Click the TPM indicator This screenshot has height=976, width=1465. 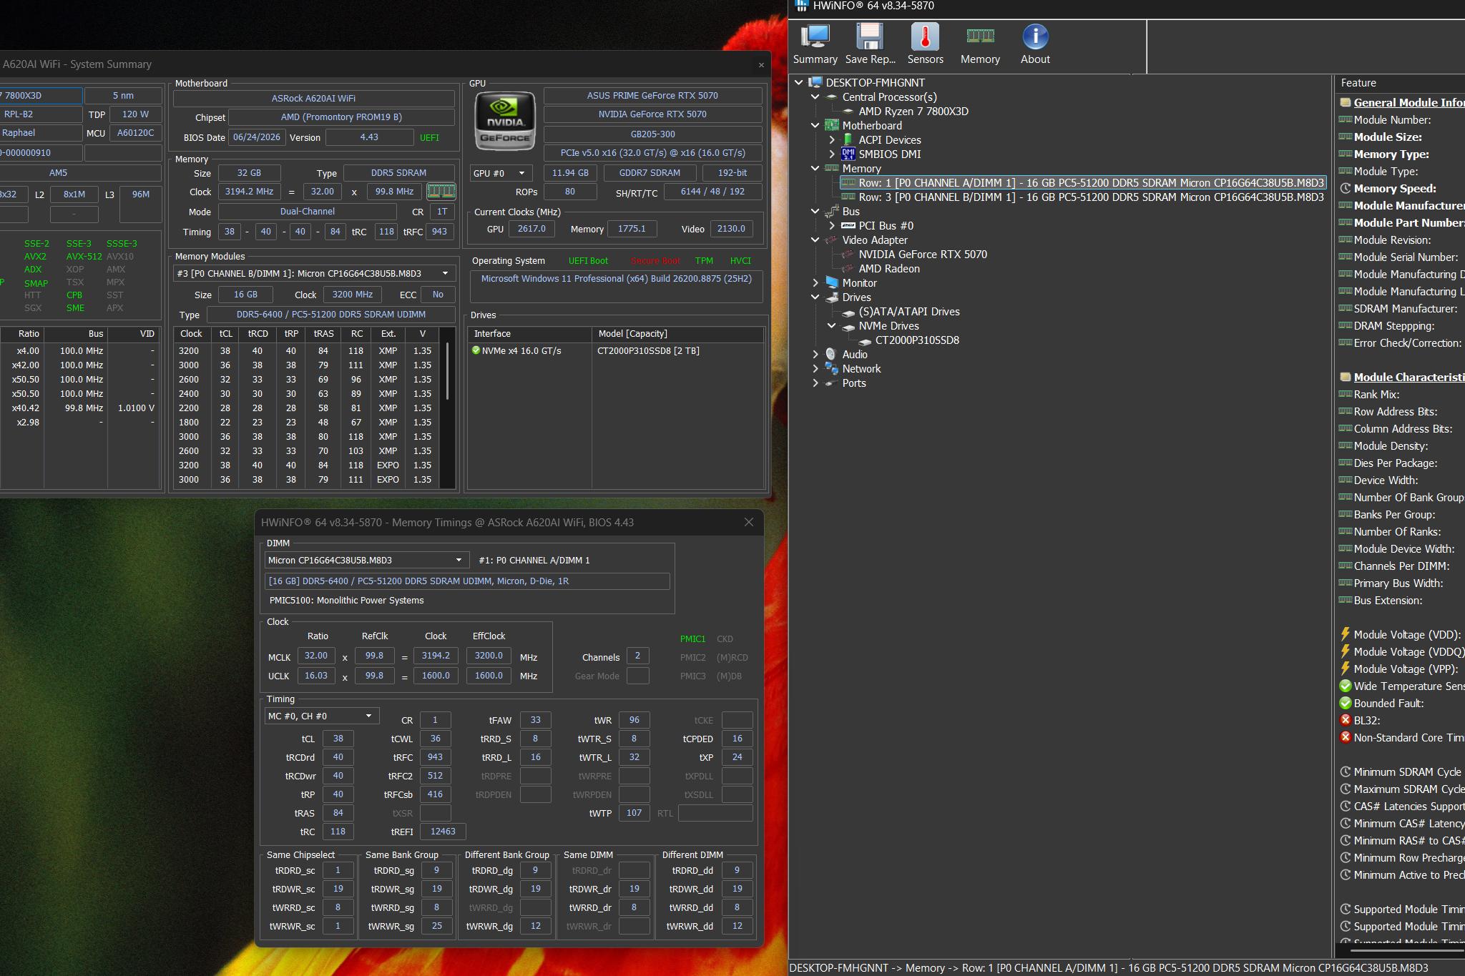point(704,261)
